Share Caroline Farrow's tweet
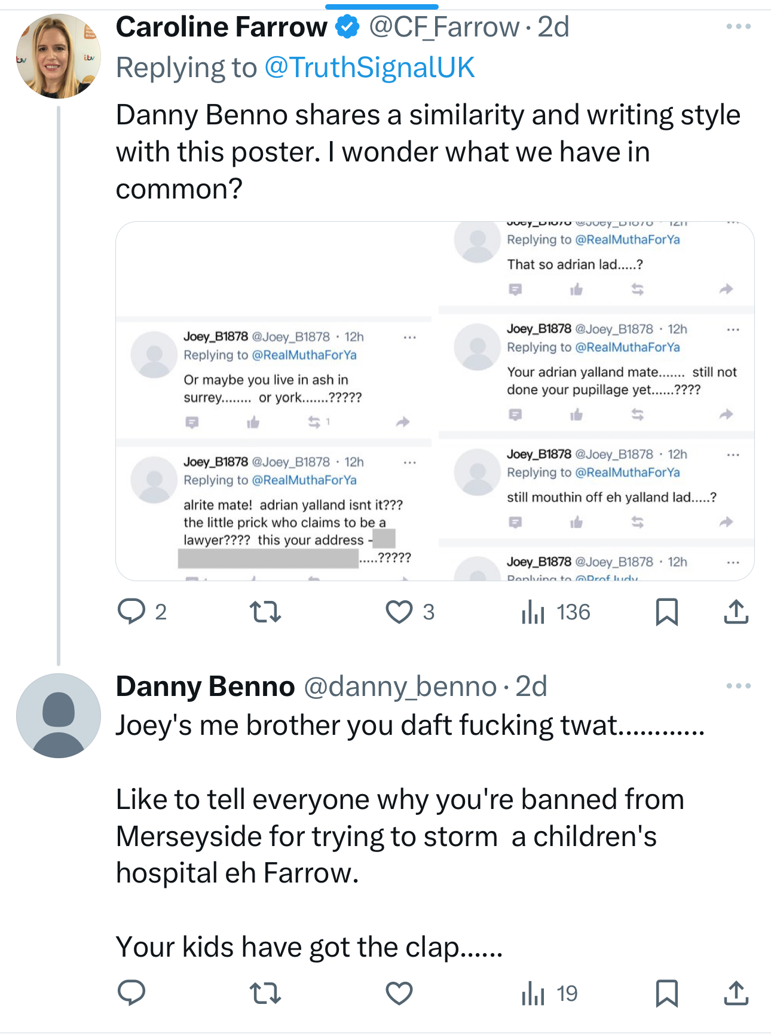 (736, 612)
